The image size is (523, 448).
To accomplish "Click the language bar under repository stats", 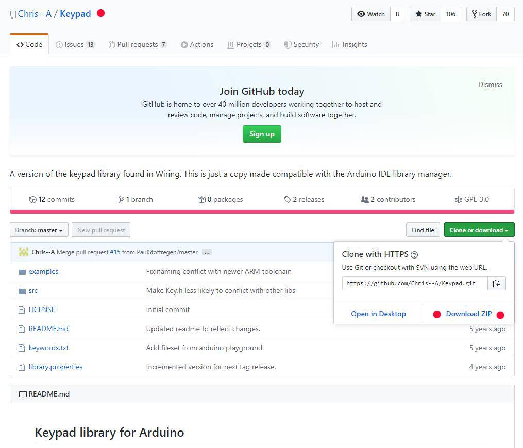I will pyautogui.click(x=262, y=212).
